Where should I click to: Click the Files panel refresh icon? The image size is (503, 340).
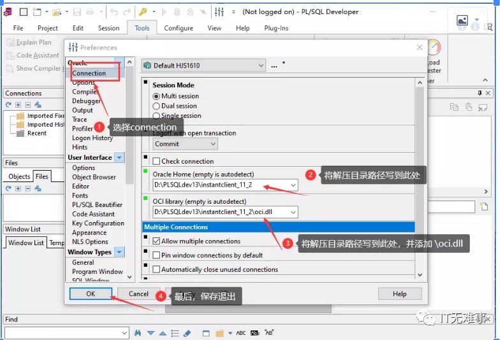click(x=9, y=188)
